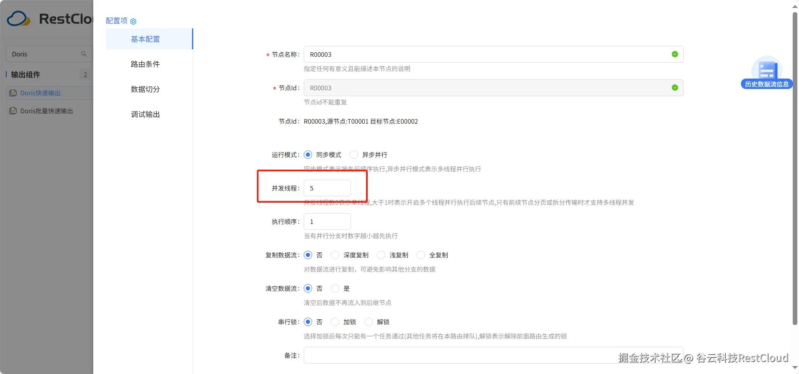Select 否 for 串行锁
The image size is (799, 374).
tap(308, 322)
